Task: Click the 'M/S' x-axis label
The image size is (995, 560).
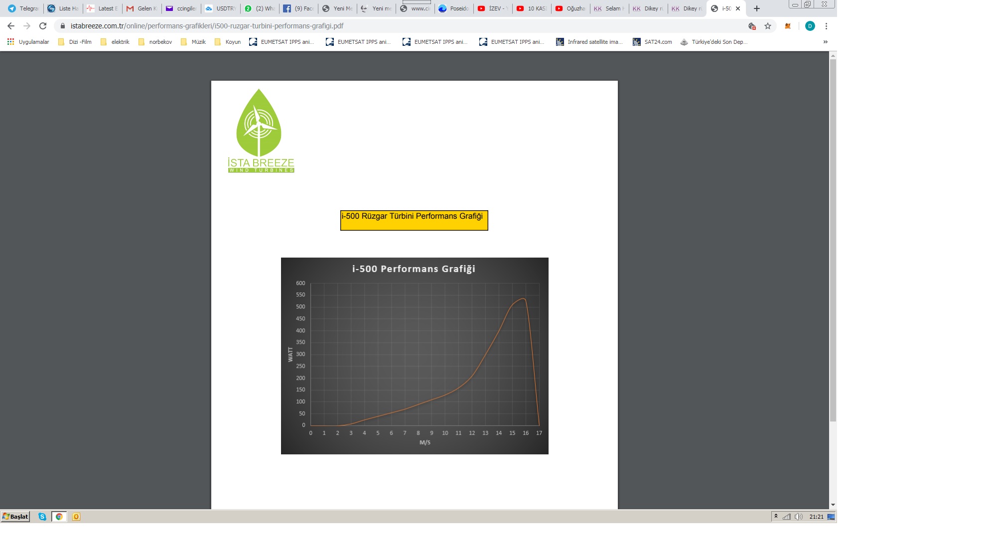Action: pyautogui.click(x=425, y=442)
